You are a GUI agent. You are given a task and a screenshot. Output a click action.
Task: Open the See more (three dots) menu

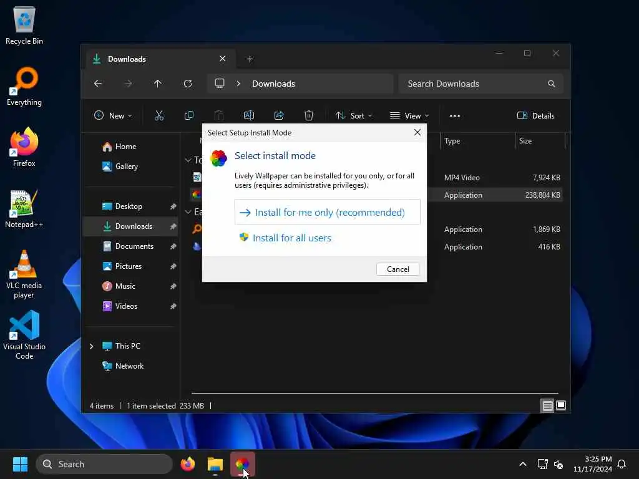tap(455, 115)
